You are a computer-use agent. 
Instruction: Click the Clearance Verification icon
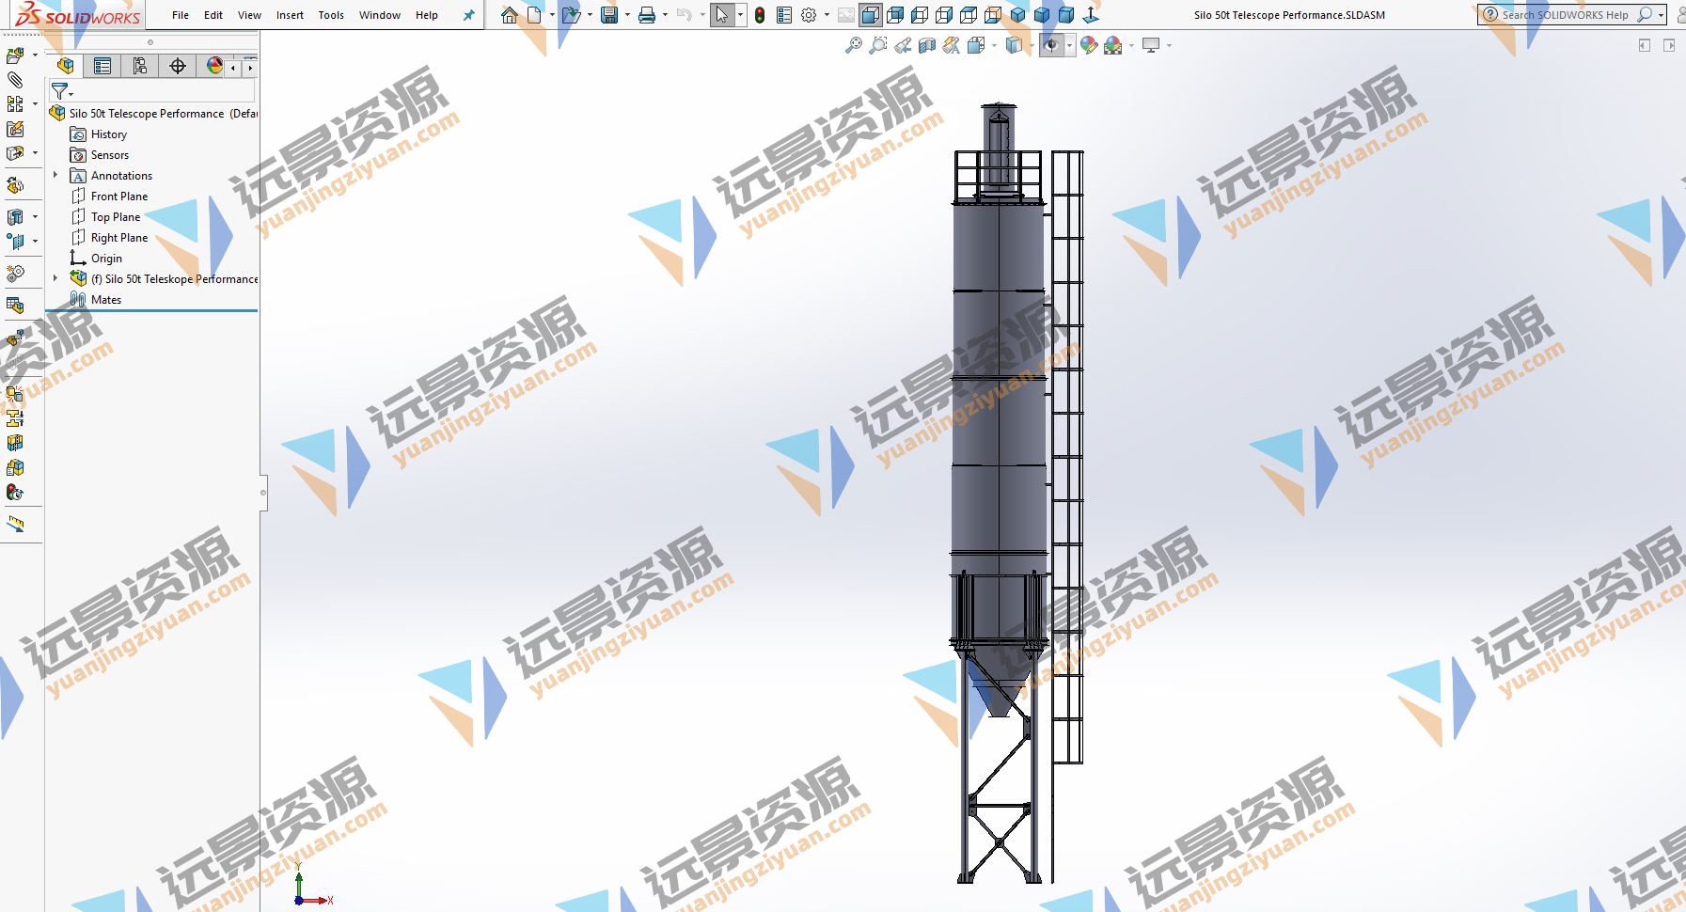(15, 418)
